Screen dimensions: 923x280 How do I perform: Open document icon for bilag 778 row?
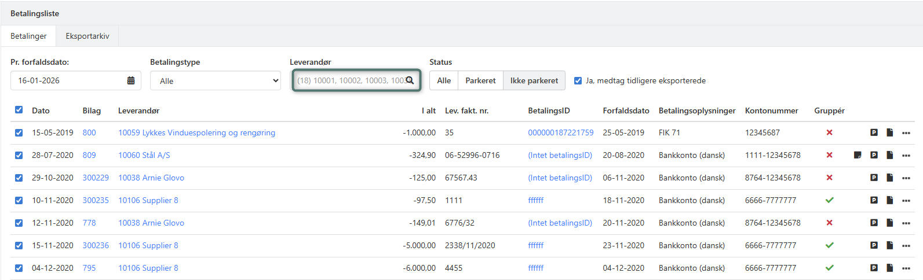click(x=889, y=223)
